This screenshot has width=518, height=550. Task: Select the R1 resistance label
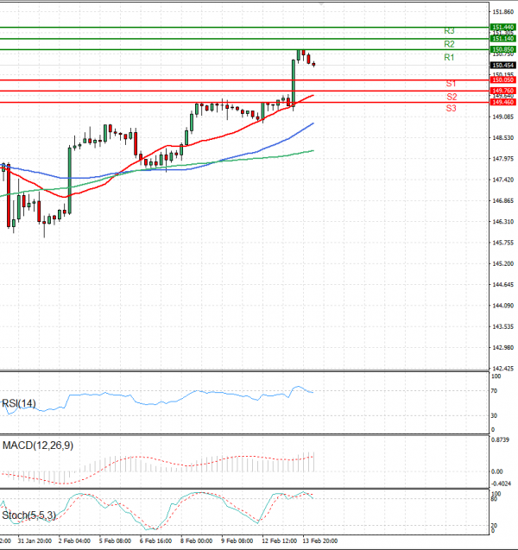[x=449, y=57]
